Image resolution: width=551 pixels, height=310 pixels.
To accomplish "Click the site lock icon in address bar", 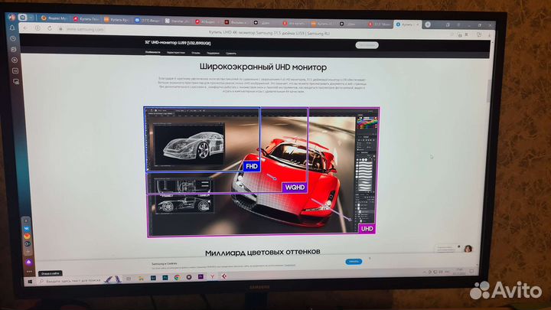I will (60, 29).
